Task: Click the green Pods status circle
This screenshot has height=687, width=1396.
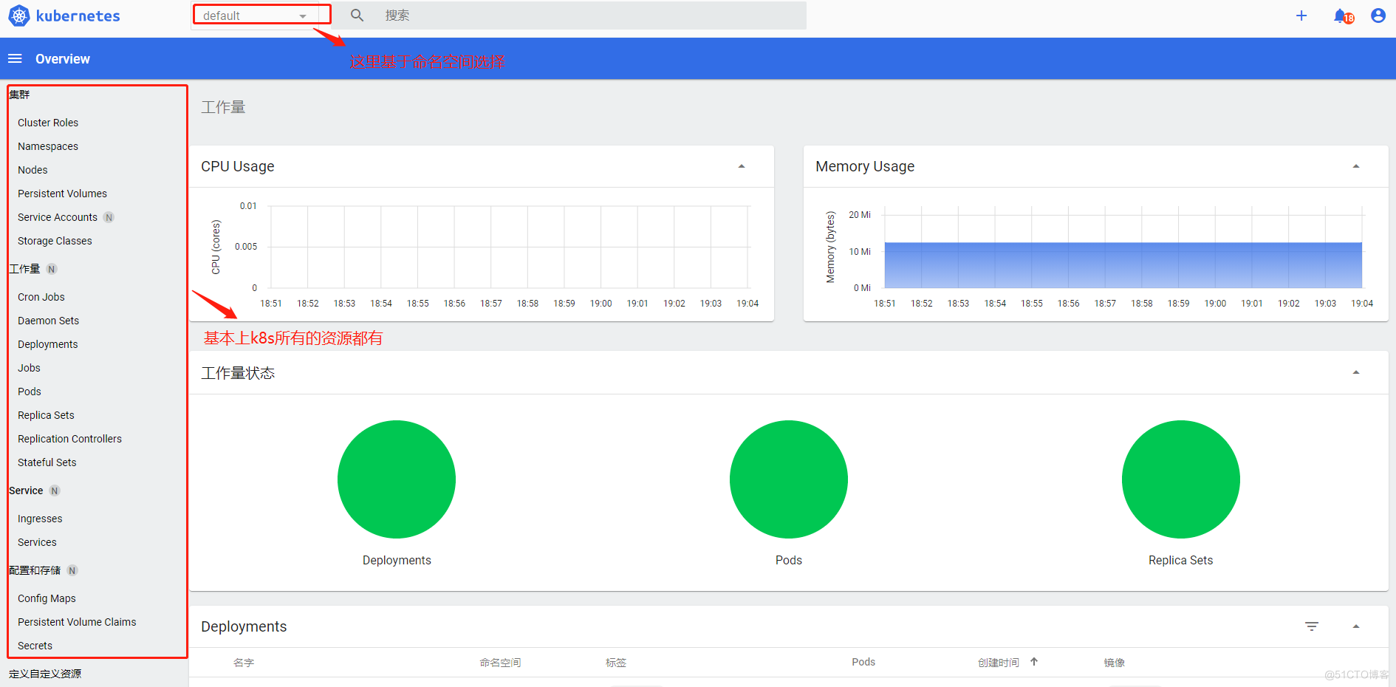Action: pyautogui.click(x=789, y=479)
